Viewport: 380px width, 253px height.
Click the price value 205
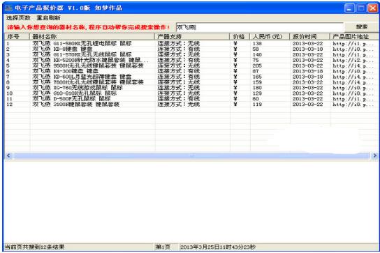257,66
